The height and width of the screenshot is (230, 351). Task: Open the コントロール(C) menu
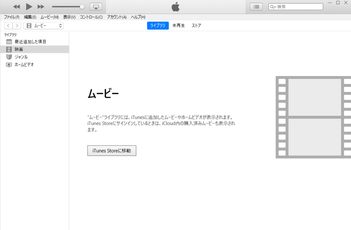(91, 17)
